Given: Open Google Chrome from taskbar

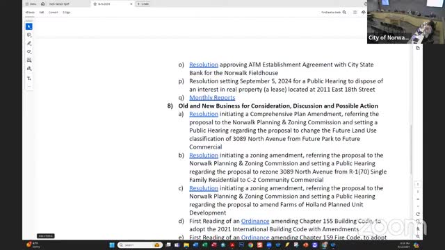Looking at the screenshot, I should 250,245.
